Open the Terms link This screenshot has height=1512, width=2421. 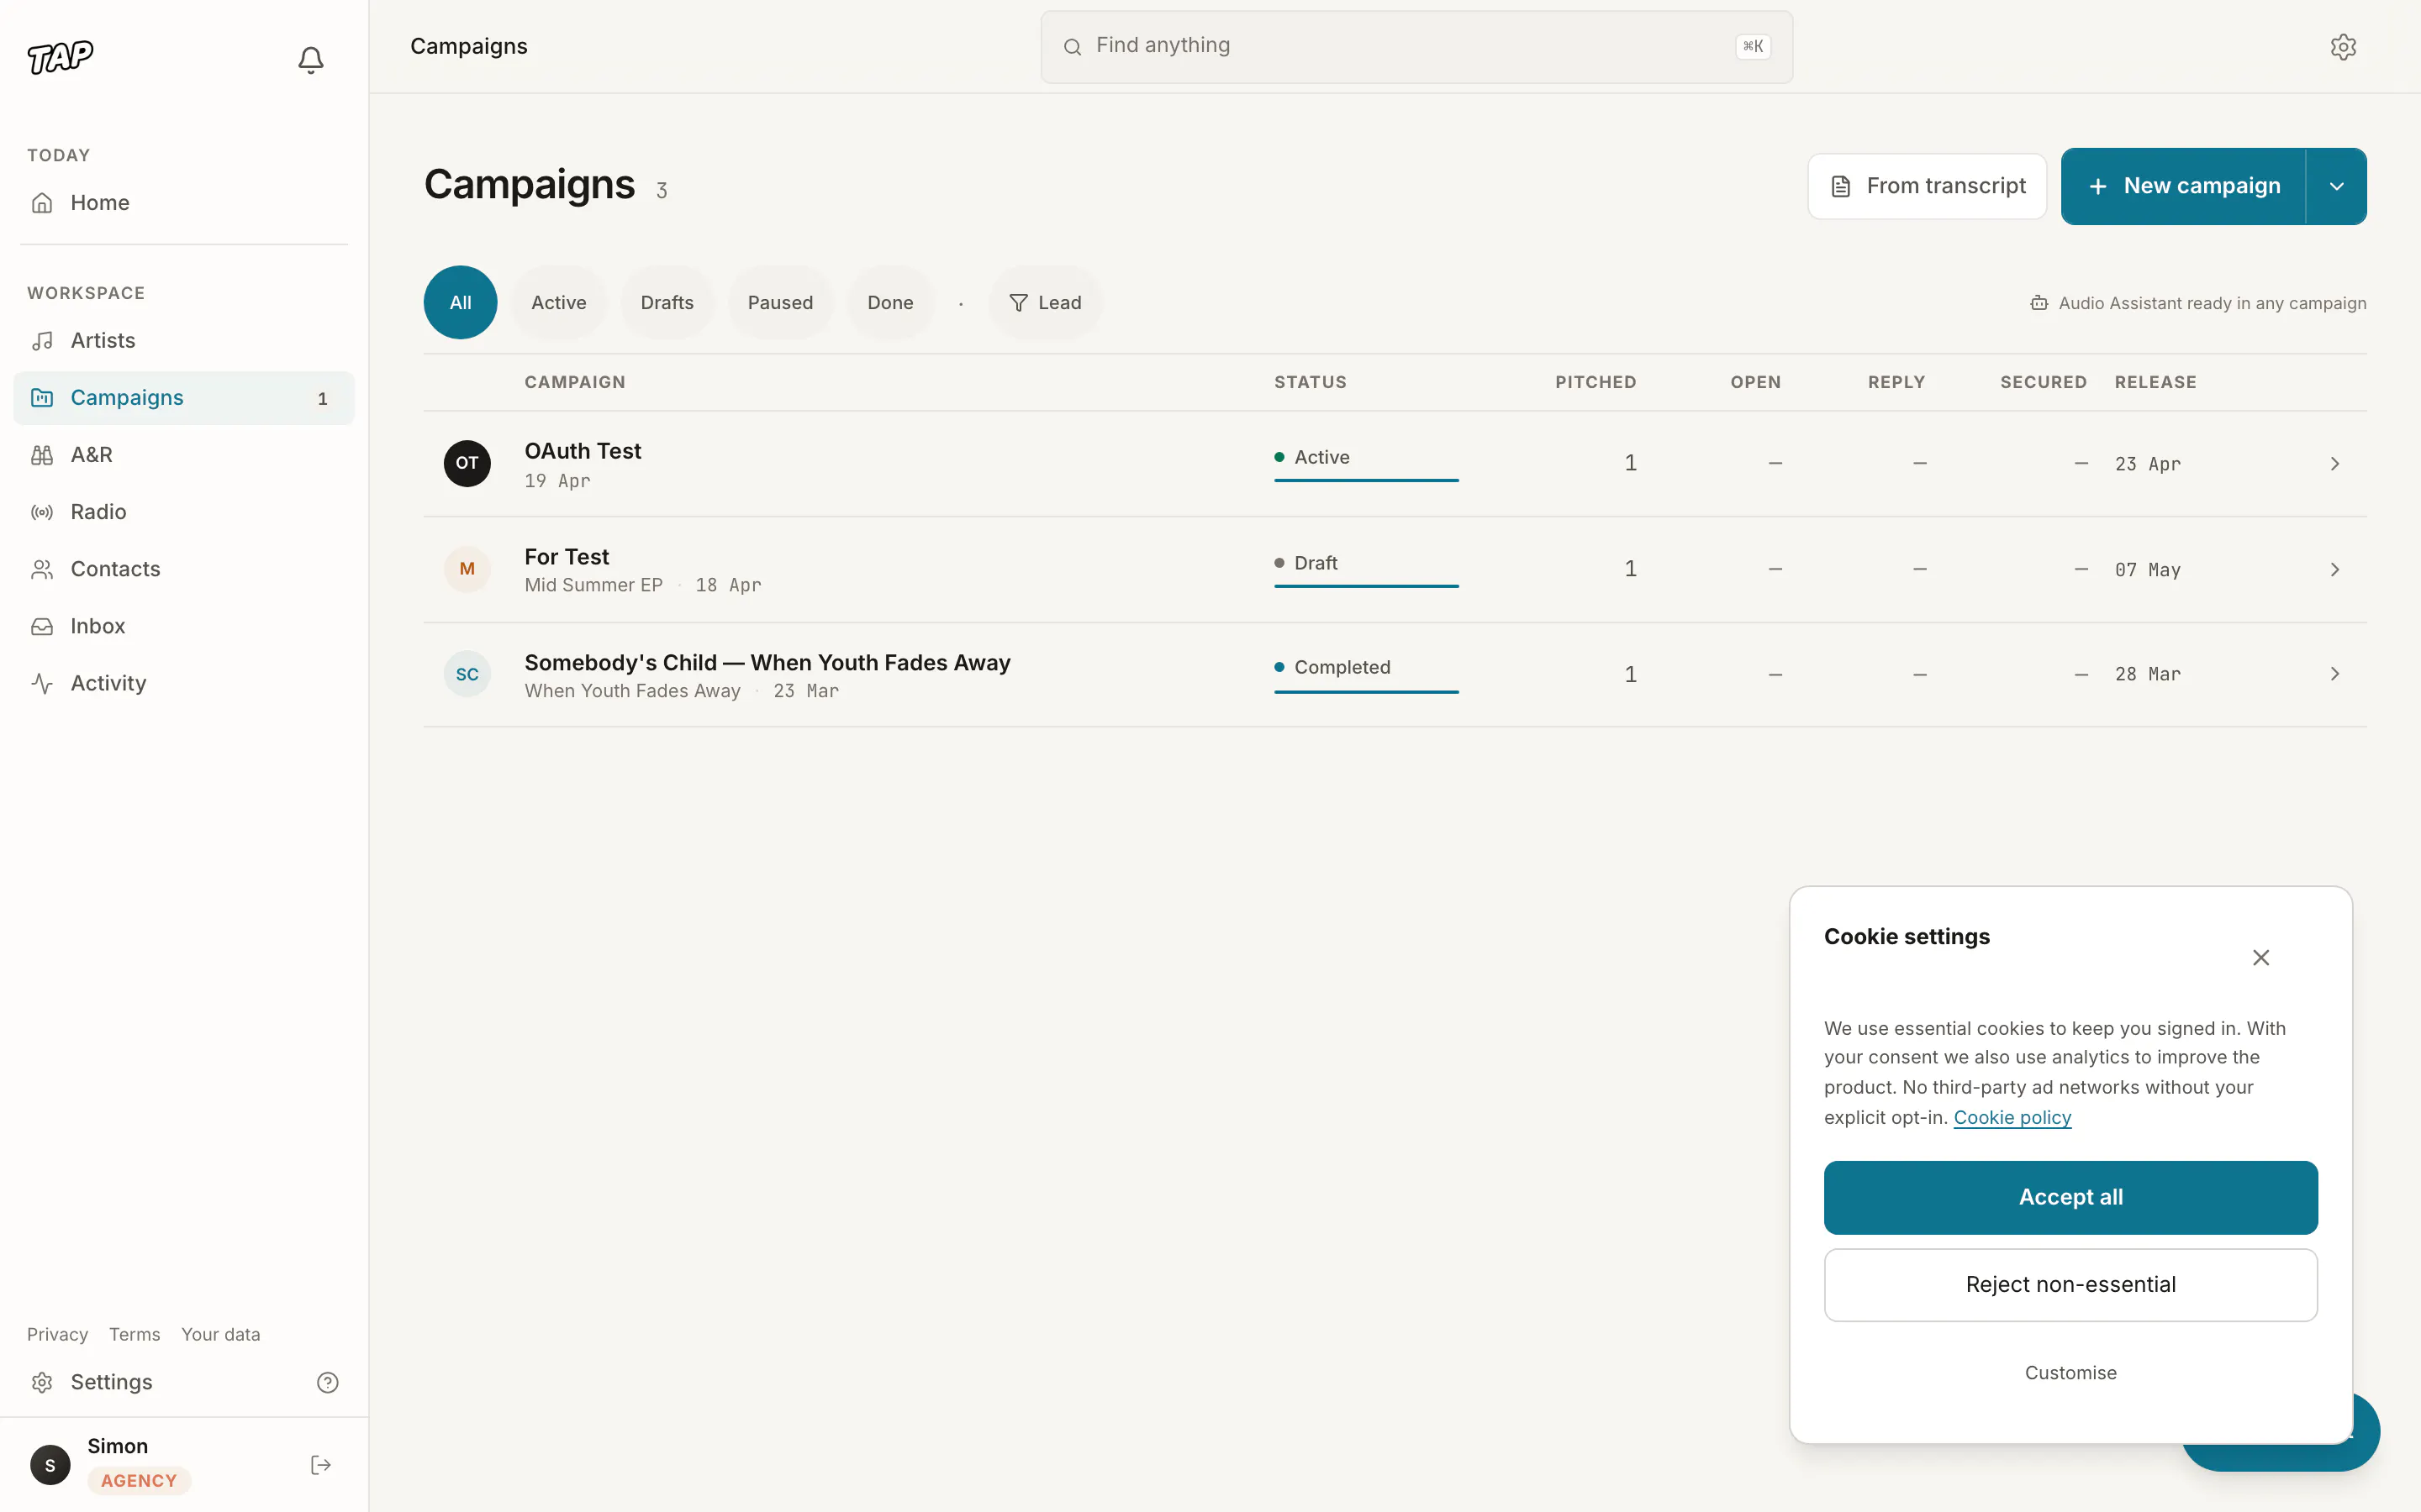pos(134,1334)
